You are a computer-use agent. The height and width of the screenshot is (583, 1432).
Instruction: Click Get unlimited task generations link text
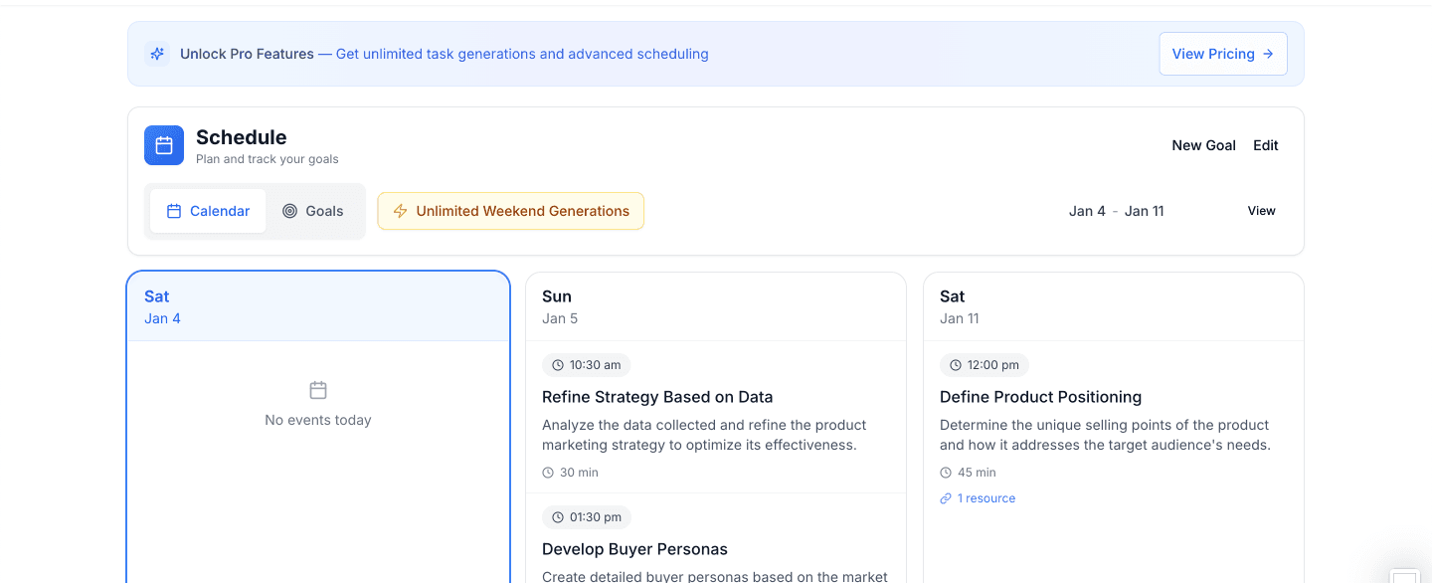coord(522,54)
